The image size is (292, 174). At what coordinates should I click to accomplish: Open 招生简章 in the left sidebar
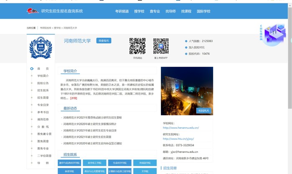43,98
